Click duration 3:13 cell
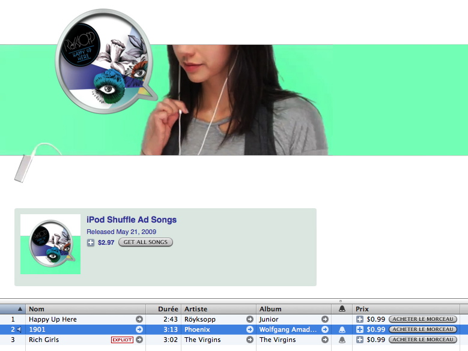 (171, 329)
